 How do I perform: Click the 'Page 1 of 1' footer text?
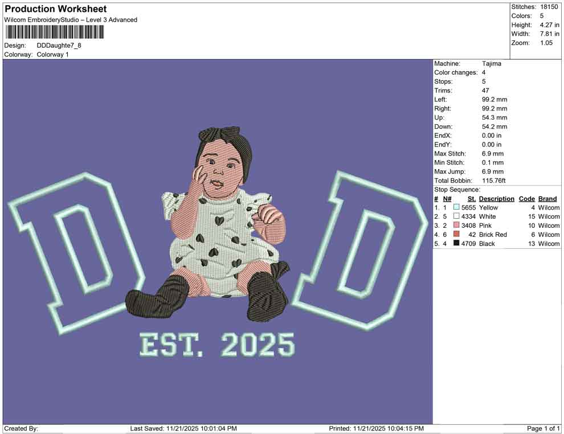[x=543, y=429]
